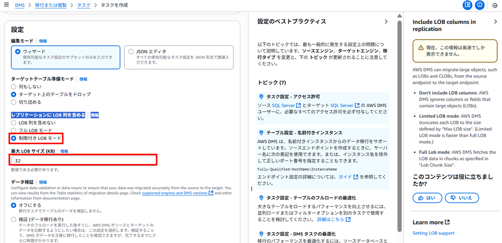Click はい feedback button
Screen dimensions: 502x243
(x=427, y=198)
